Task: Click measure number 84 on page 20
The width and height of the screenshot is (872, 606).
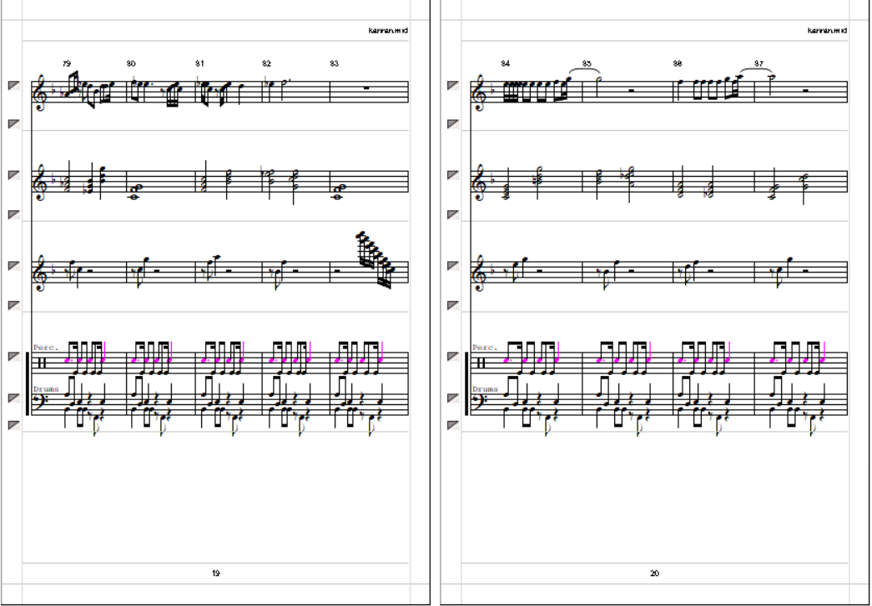Action: pyautogui.click(x=505, y=64)
